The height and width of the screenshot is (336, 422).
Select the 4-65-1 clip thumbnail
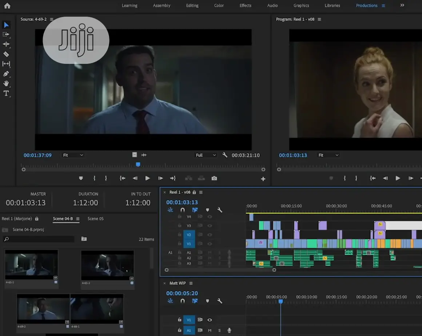point(31,265)
